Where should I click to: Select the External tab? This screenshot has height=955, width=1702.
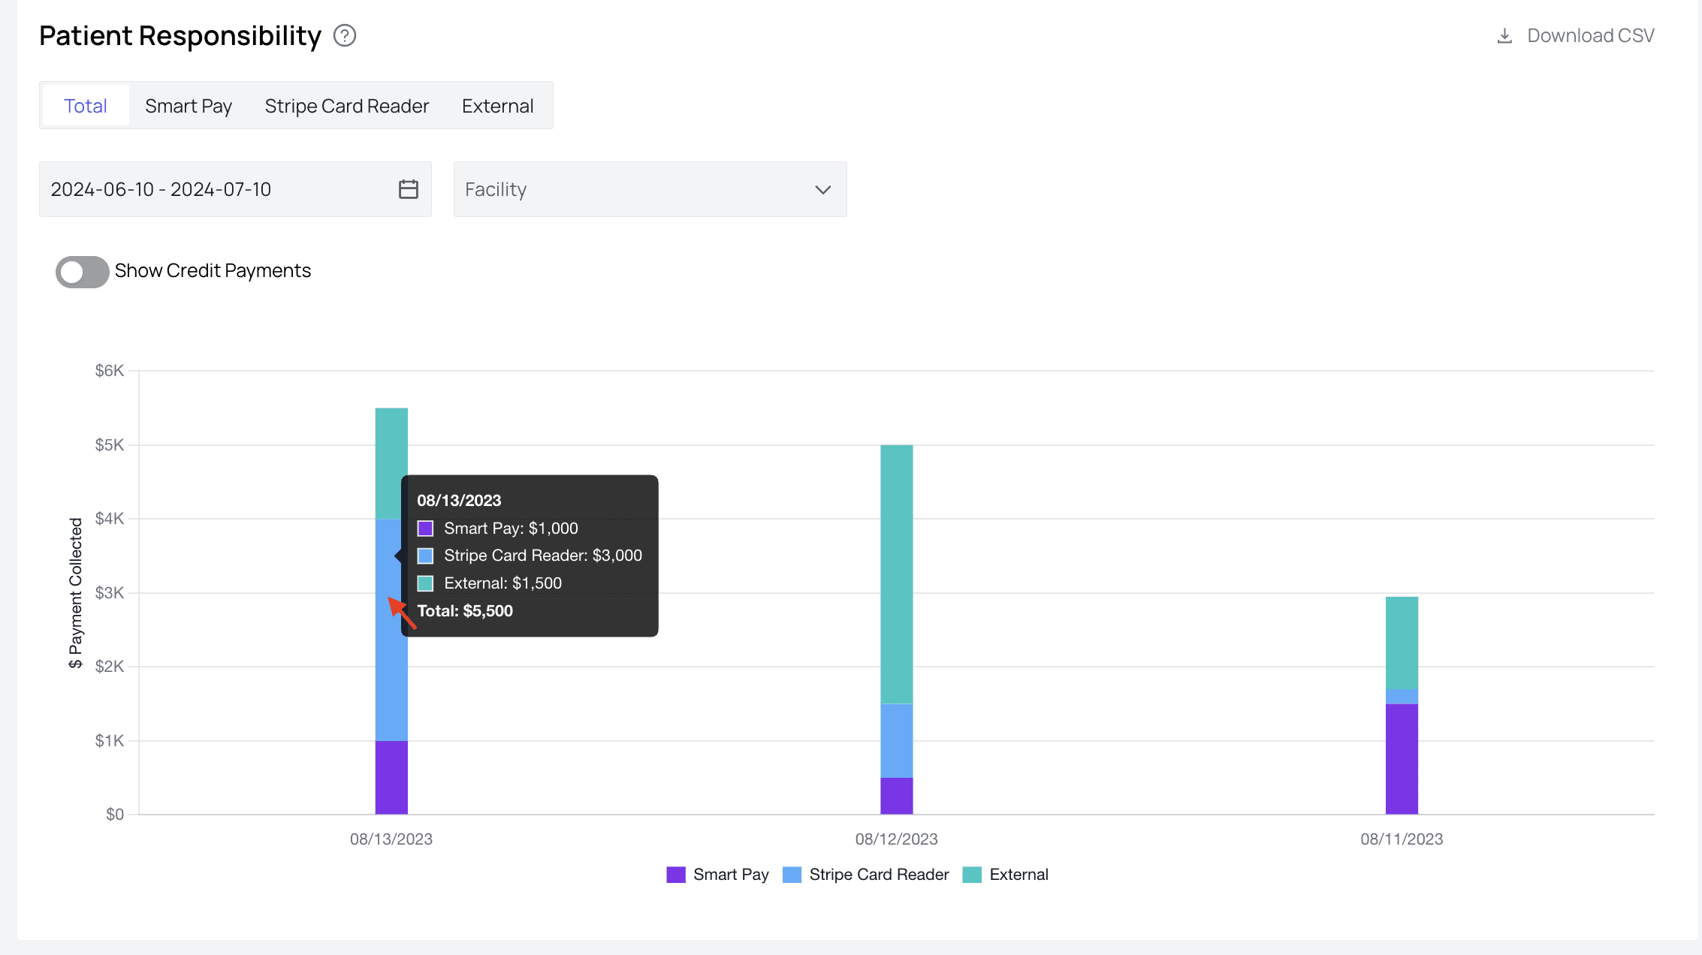(497, 106)
